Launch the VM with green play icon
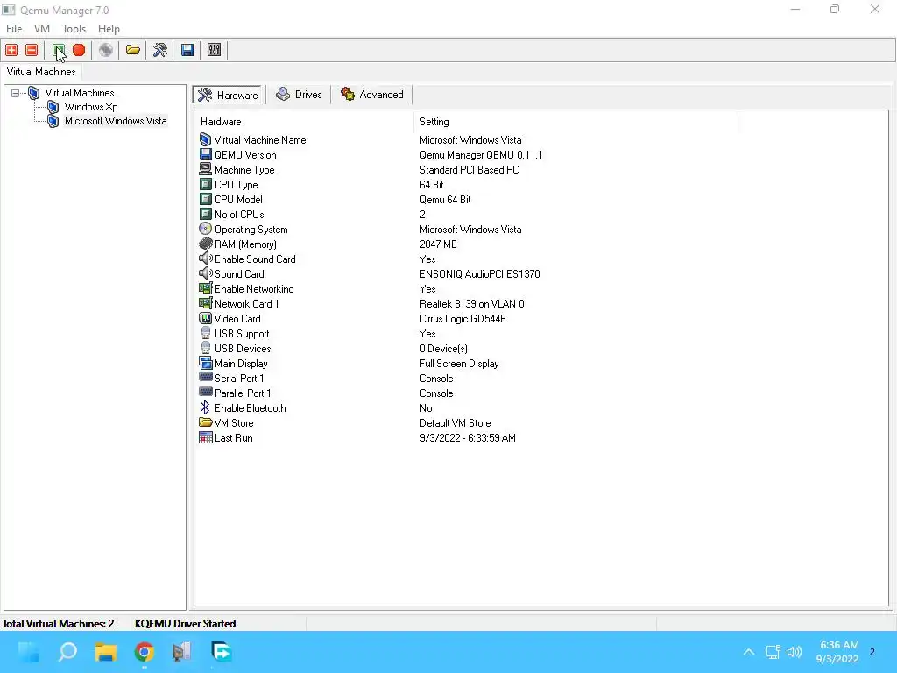Viewport: 897px width, 673px height. point(59,50)
